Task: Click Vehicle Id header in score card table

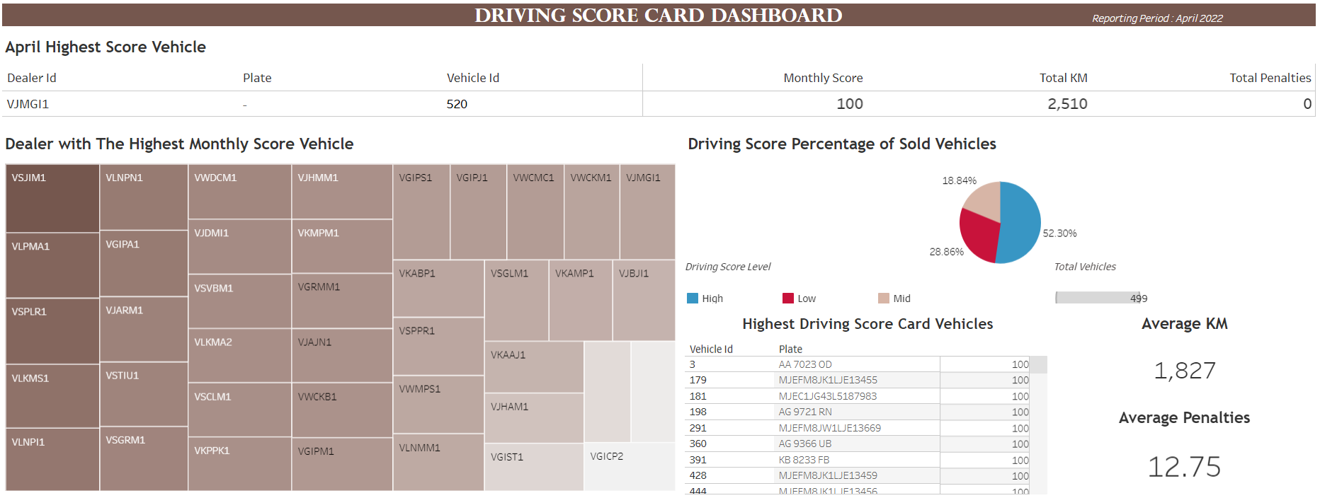Action: pyautogui.click(x=711, y=349)
